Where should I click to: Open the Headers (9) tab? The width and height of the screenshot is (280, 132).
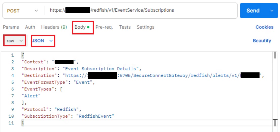(x=54, y=27)
